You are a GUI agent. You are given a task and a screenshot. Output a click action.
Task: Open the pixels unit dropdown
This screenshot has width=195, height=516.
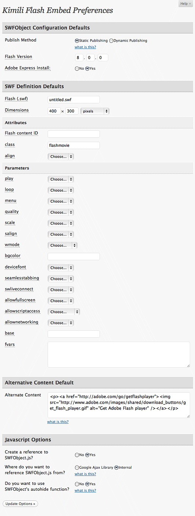[95, 111]
